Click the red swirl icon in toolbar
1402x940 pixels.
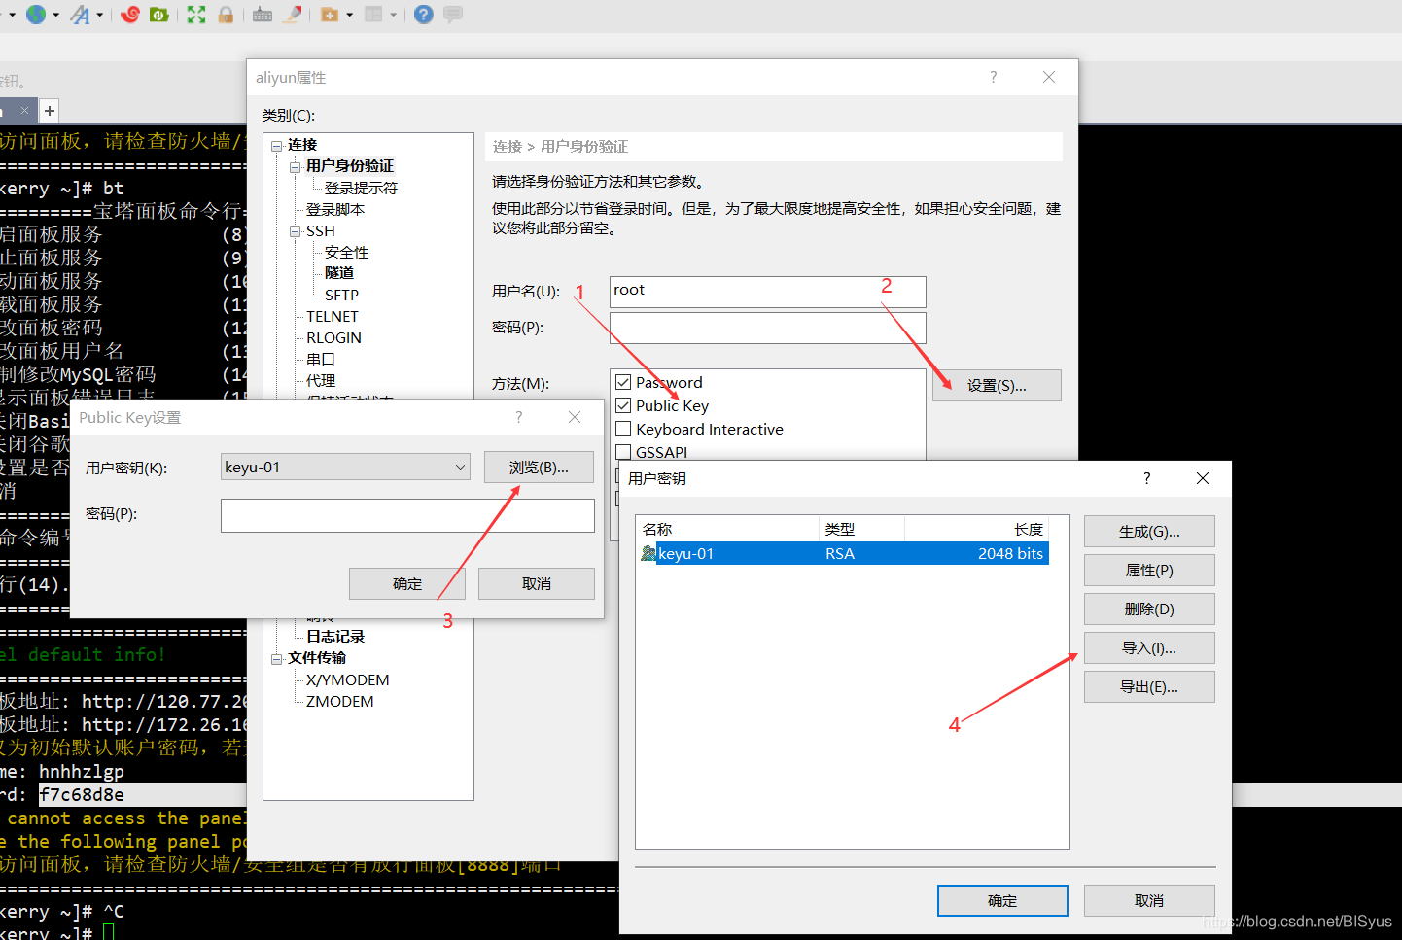click(x=130, y=15)
